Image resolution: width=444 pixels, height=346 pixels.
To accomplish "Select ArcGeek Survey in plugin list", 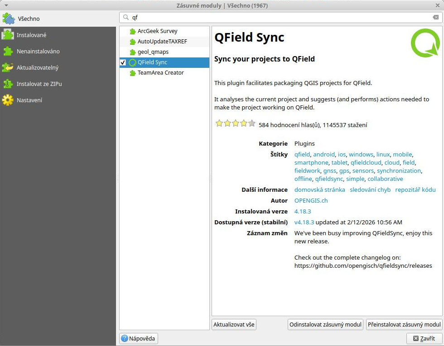I will (x=157, y=31).
